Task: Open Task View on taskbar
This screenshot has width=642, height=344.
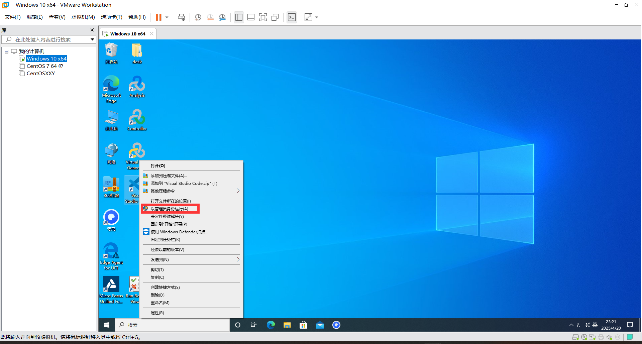Action: click(x=254, y=325)
